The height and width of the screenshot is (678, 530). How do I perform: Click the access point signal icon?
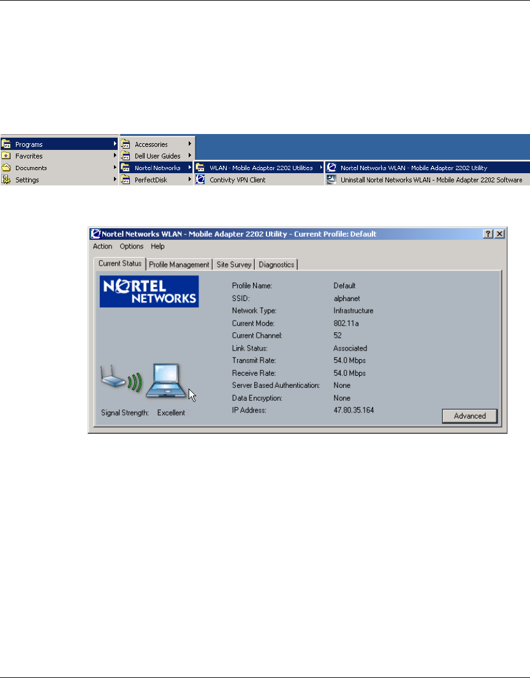point(121,379)
